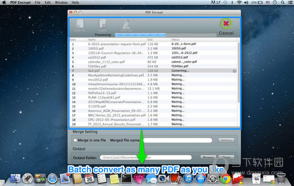Image resolution: width=294 pixels, height=186 pixels.
Task: Select row mcs2012.pdf
Action: point(153,80)
